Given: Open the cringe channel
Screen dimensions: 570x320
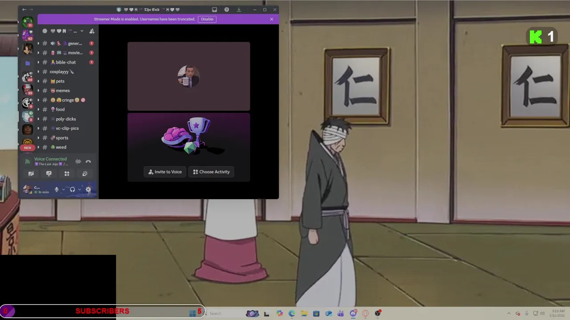Looking at the screenshot, I should pyautogui.click(x=65, y=100).
